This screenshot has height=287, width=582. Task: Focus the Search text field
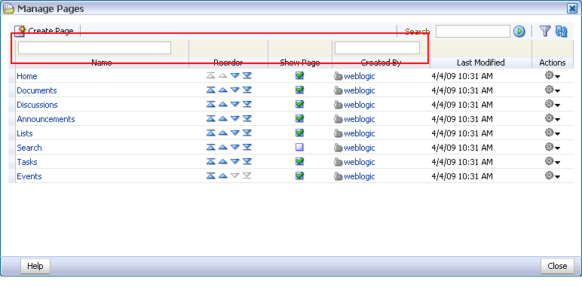[473, 32]
